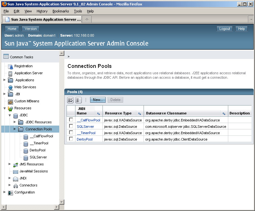The image size is (255, 211).
Task: Sort by Resource Type column
Action: [139, 114]
